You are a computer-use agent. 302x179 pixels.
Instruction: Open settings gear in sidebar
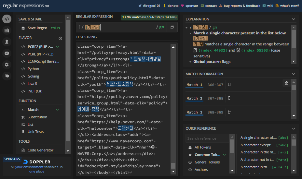coord(7,65)
